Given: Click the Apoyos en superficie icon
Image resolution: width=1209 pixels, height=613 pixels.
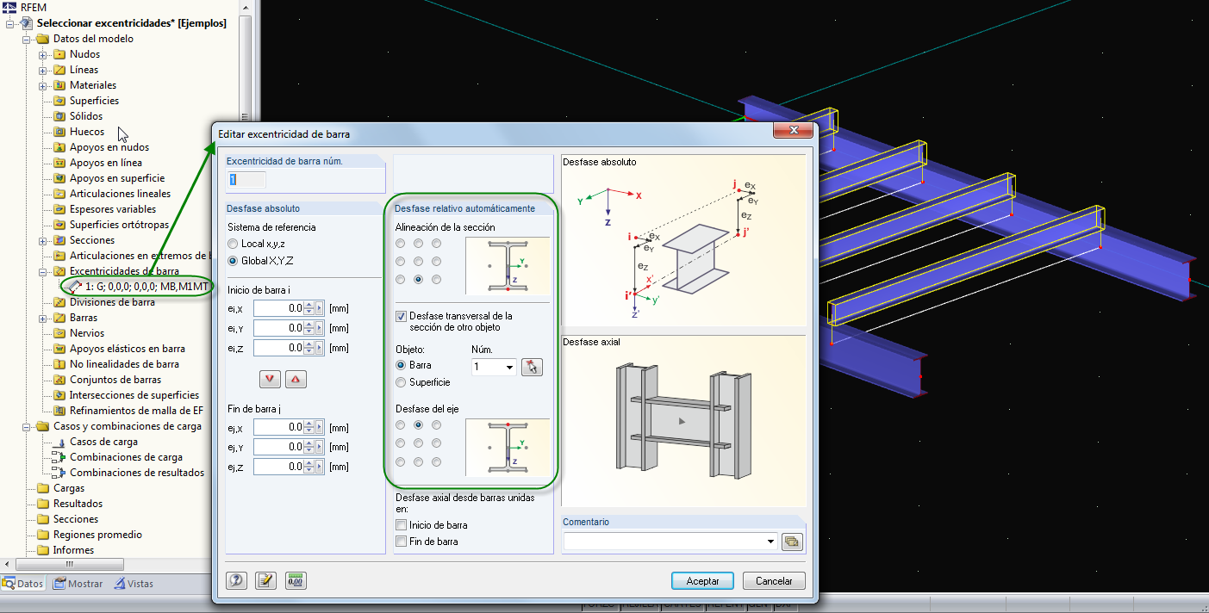Looking at the screenshot, I should (59, 178).
